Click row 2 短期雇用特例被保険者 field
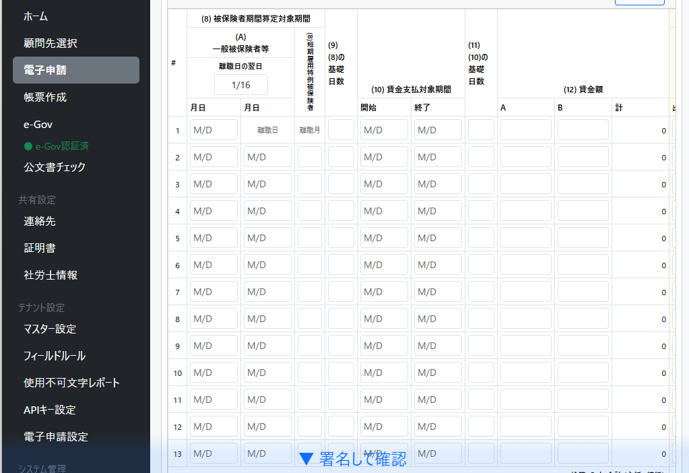 point(310,157)
